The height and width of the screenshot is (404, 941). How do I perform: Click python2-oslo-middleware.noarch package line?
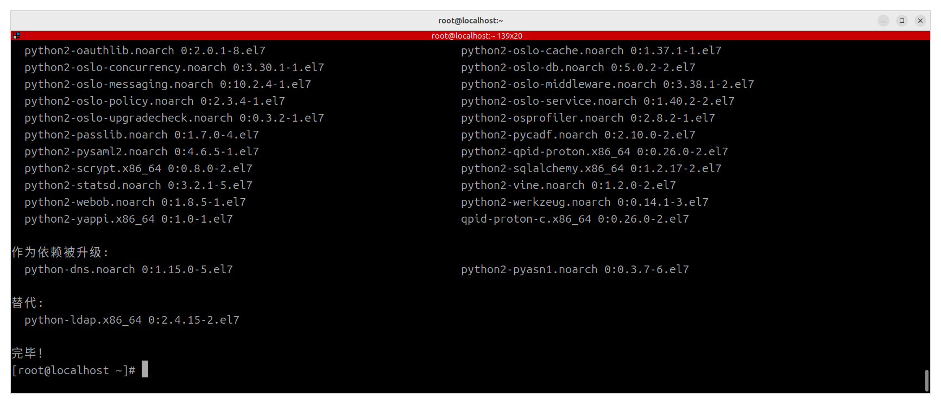click(x=608, y=84)
